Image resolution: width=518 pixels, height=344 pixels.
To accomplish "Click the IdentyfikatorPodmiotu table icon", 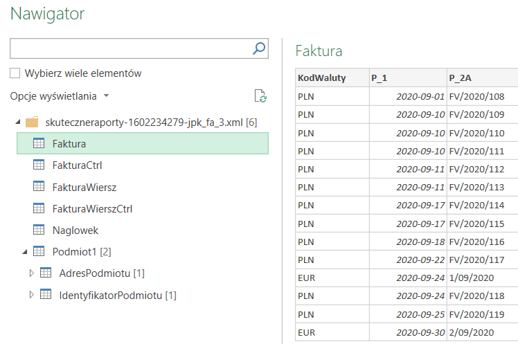I will tap(46, 295).
